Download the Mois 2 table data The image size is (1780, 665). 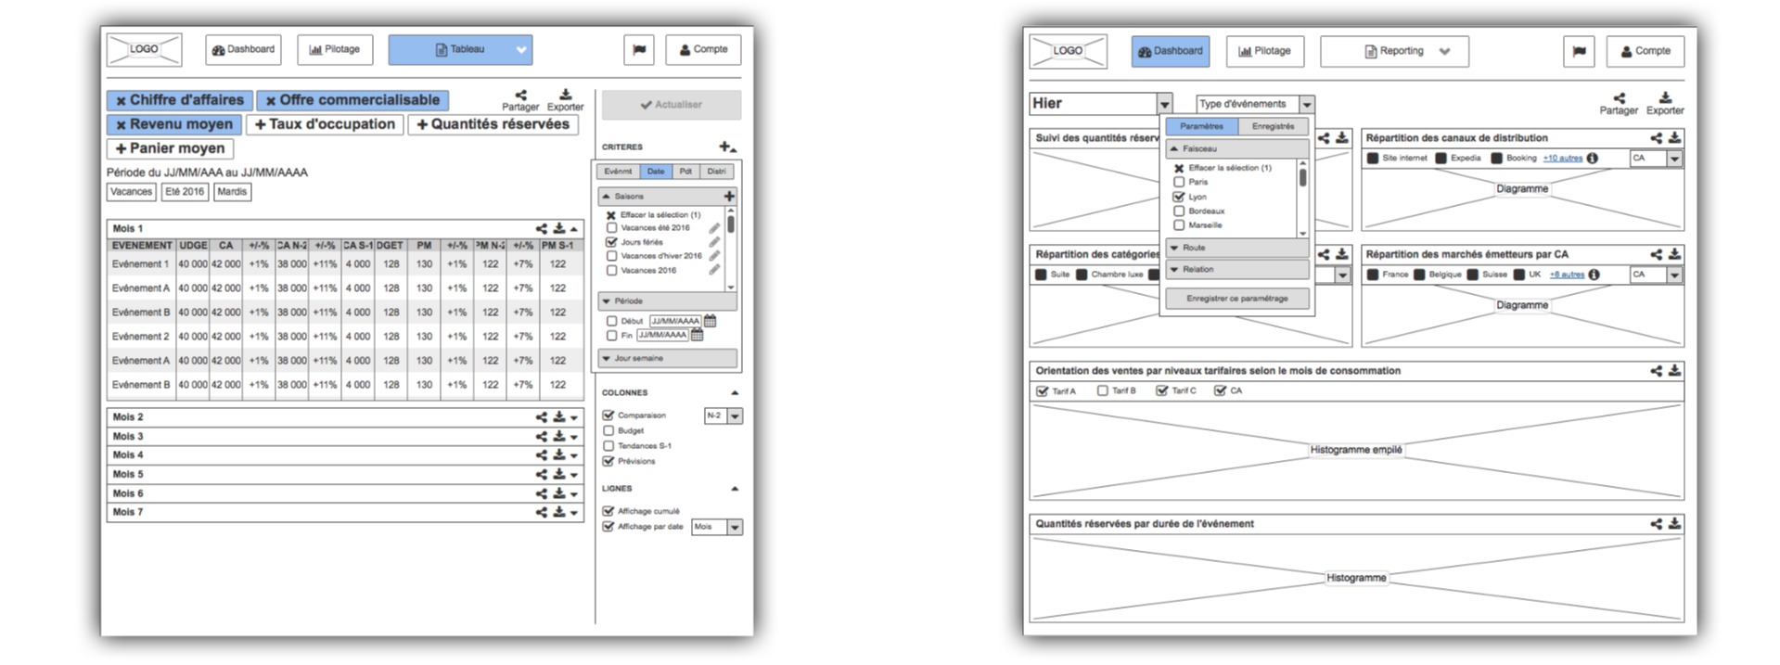[559, 417]
